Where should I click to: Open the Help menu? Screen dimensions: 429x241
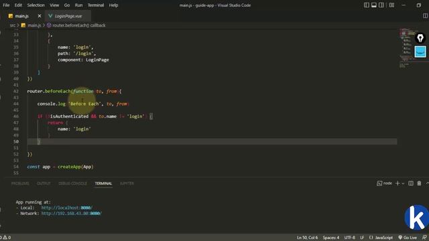coord(113,5)
